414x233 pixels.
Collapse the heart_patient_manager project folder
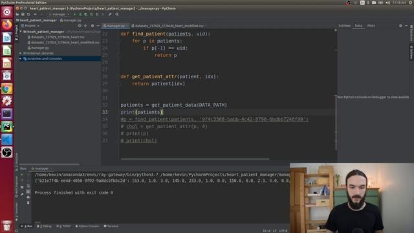pyautogui.click(x=21, y=32)
